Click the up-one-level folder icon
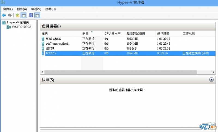Image resolution: width=218 pixels, height=132 pixels. click(17, 15)
